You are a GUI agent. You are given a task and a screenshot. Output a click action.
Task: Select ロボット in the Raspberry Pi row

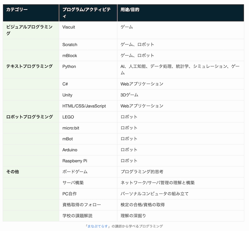point(181,161)
